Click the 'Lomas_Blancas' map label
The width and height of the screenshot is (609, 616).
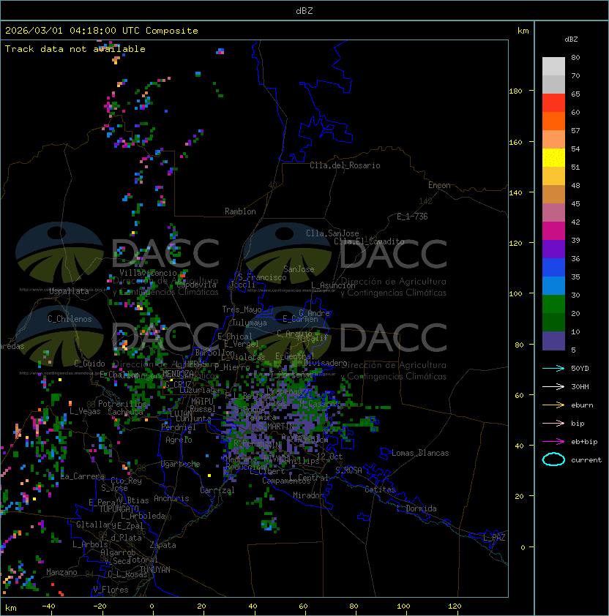tap(420, 453)
